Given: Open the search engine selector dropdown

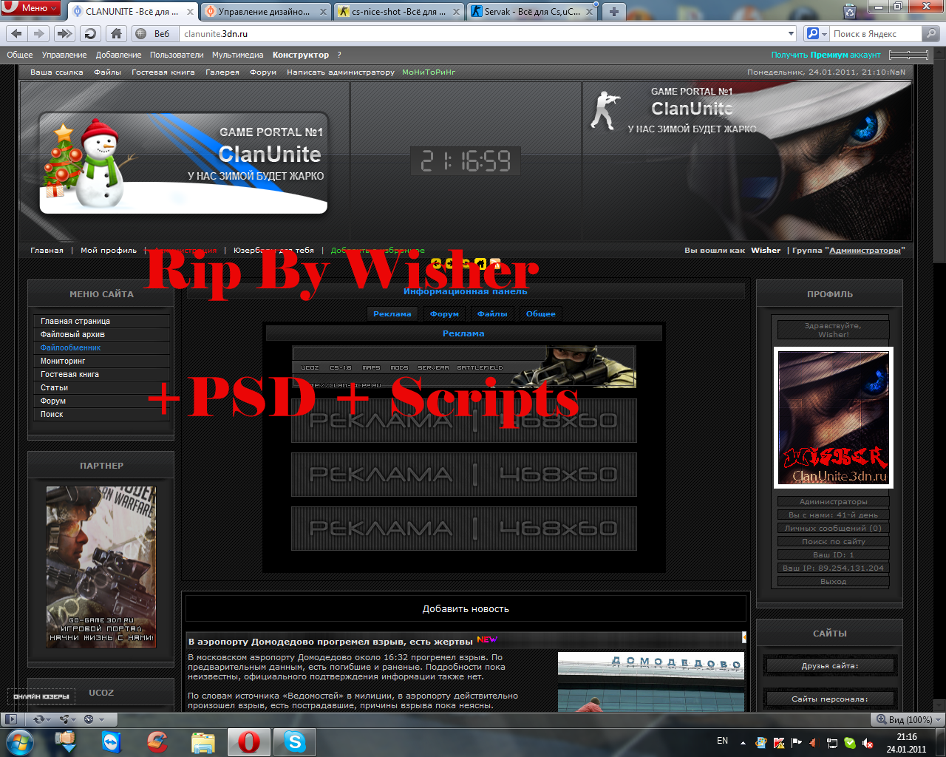Looking at the screenshot, I should (815, 33).
